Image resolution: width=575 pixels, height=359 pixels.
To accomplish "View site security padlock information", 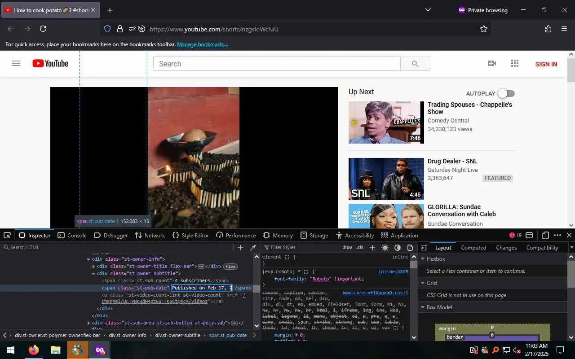I will point(120,29).
